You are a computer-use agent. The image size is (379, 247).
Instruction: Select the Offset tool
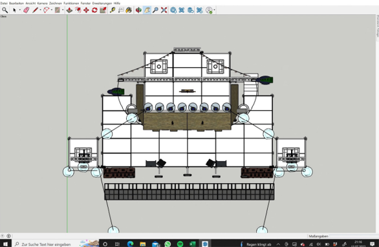coord(78,10)
